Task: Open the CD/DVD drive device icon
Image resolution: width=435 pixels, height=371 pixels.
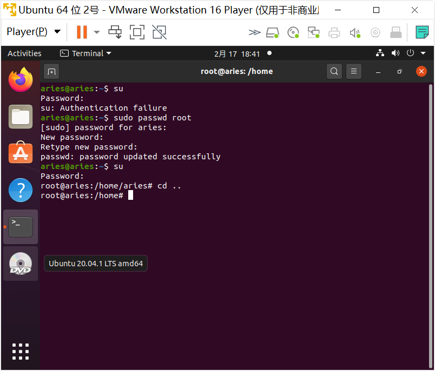Action: click(x=293, y=32)
